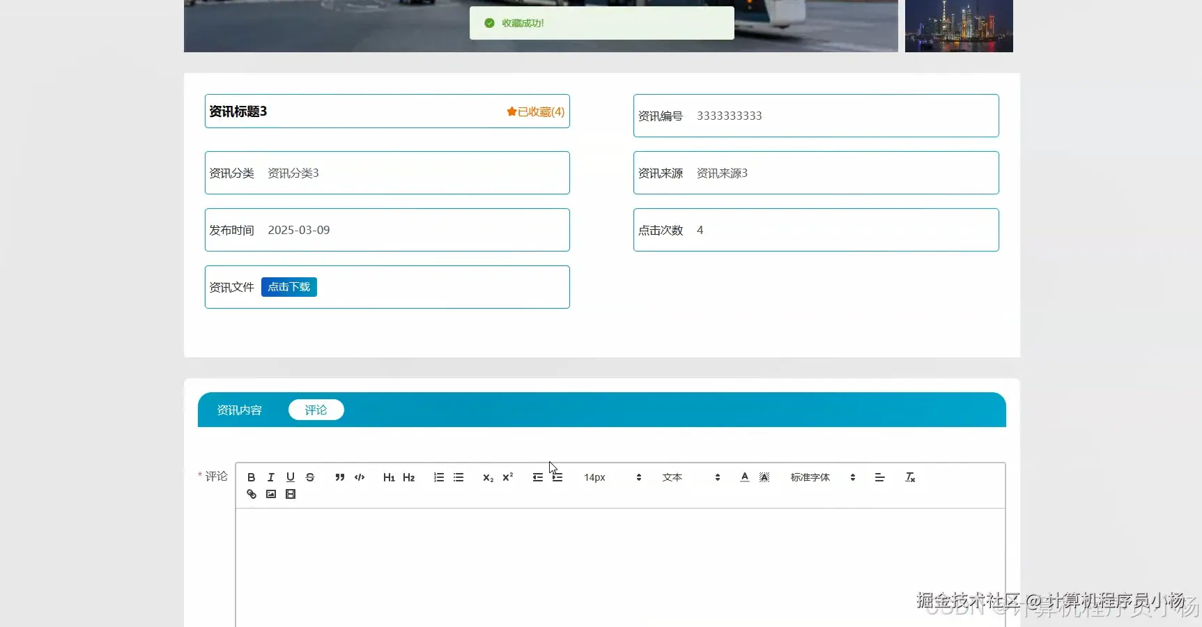Click the 资讯标题3 heading text

point(238,111)
